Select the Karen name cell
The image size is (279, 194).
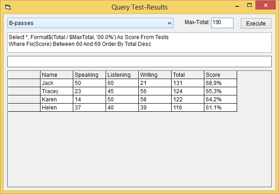(x=57, y=99)
